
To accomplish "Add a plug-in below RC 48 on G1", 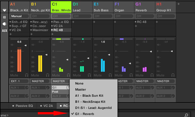I will pyautogui.click(x=136, y=26).
